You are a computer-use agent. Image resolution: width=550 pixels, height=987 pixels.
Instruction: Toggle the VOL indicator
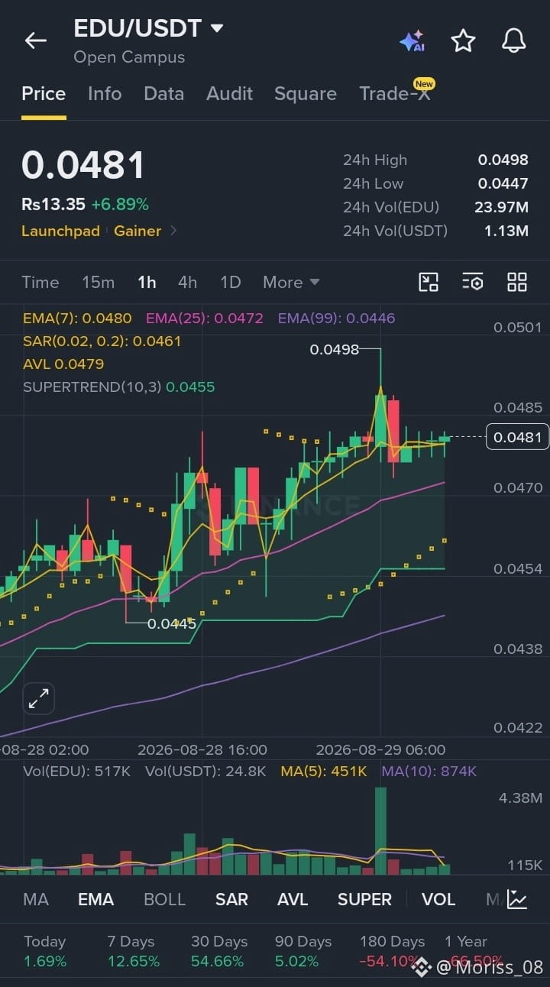(438, 899)
